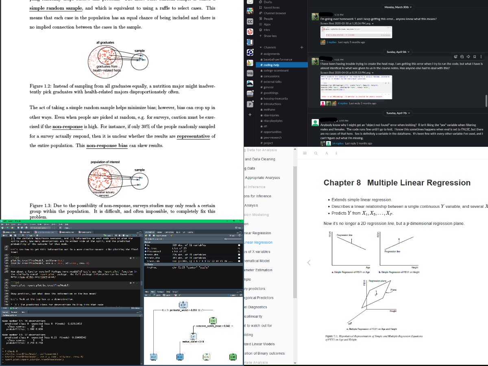This screenshot has width=488, height=366.
Task: Click the bookmark icon on message hover toolbar
Action: (475, 57)
